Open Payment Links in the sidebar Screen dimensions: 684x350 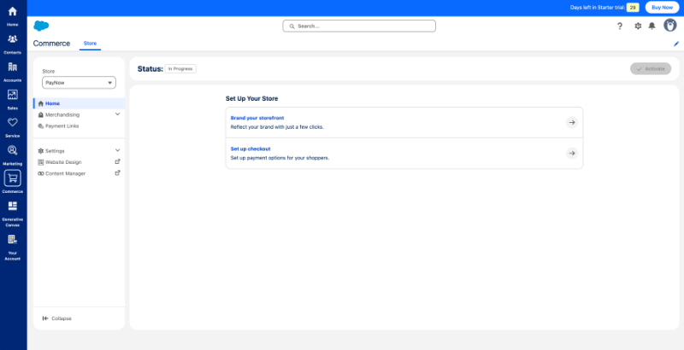(62, 126)
